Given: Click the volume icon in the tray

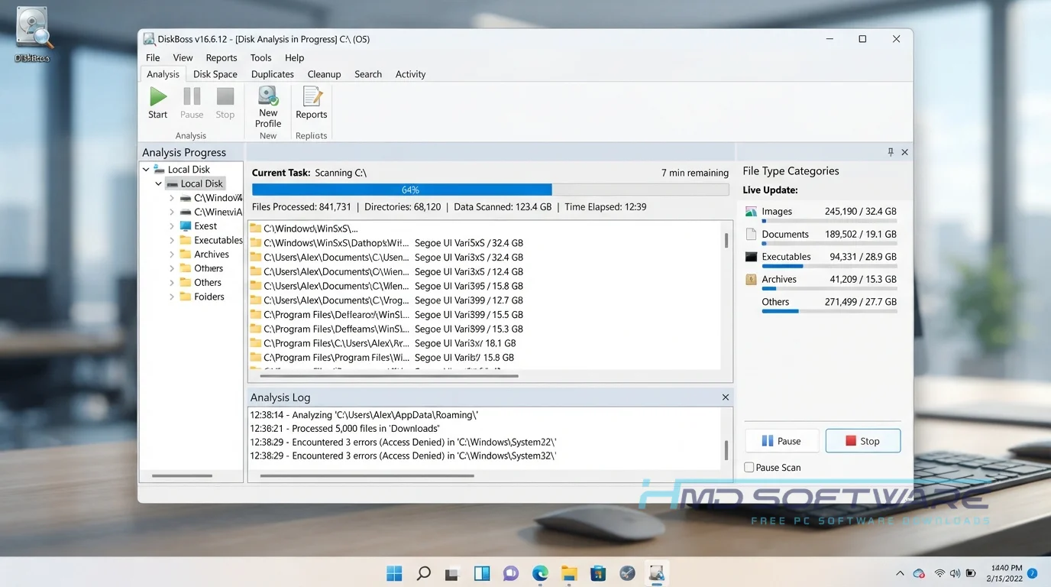Looking at the screenshot, I should coord(956,573).
